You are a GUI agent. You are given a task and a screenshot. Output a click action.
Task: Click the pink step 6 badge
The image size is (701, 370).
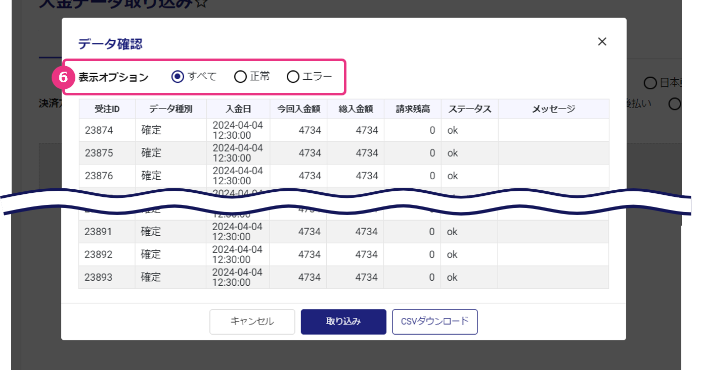(63, 77)
